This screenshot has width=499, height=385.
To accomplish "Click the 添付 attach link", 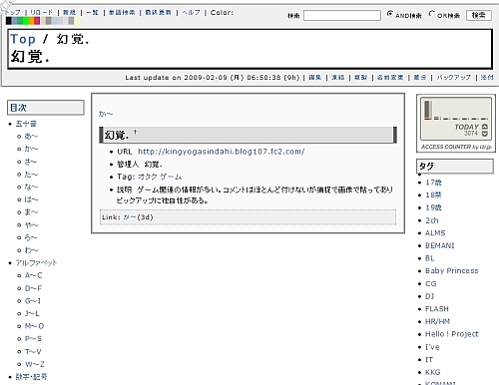I will tap(487, 77).
